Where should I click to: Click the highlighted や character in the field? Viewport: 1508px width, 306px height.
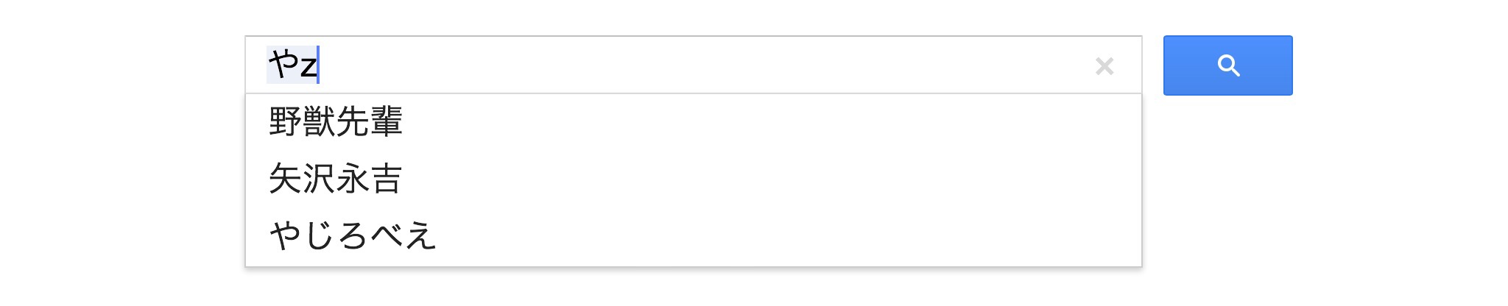(283, 65)
